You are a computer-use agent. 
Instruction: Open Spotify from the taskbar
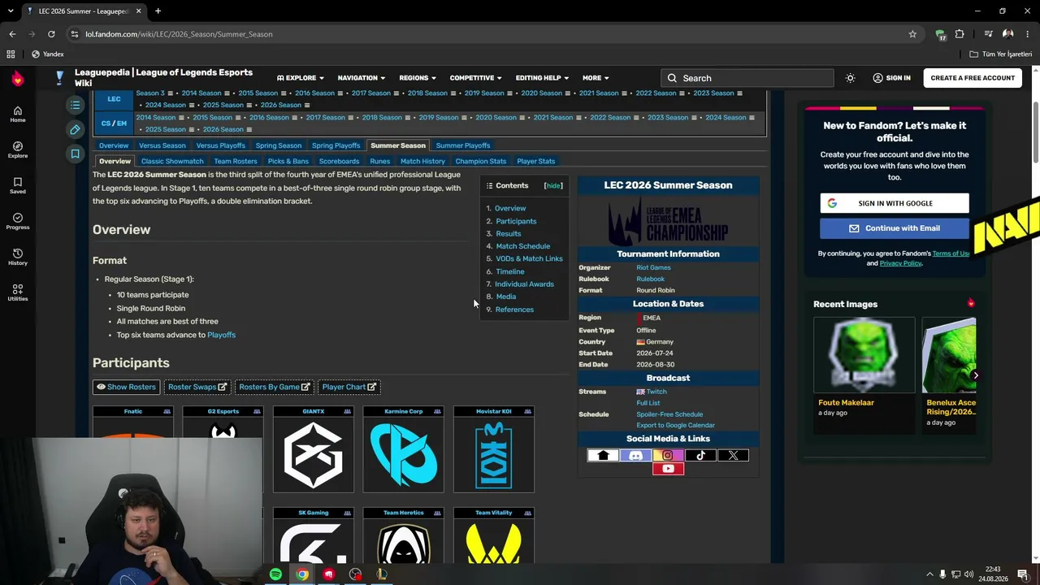click(275, 574)
